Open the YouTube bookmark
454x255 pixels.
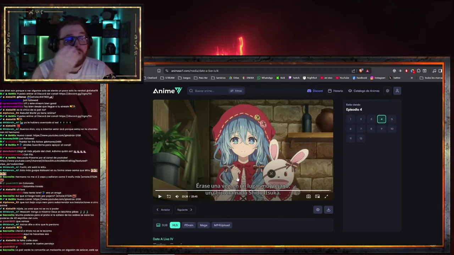342,78
